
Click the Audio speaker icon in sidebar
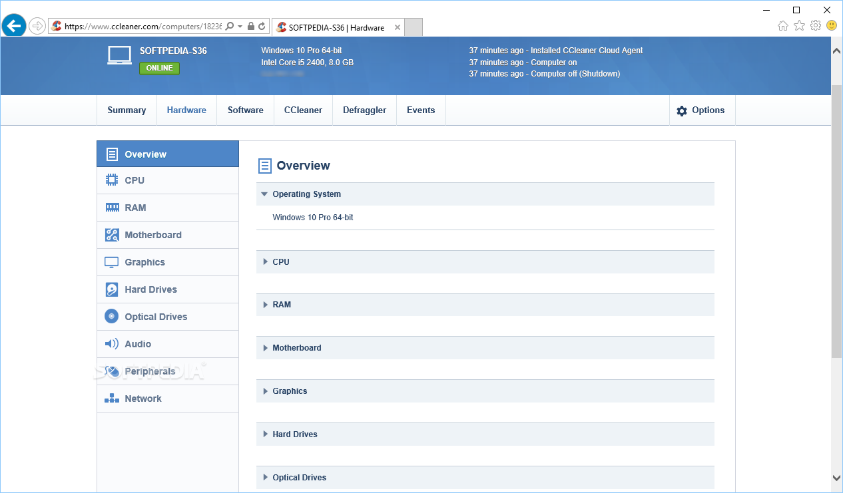pos(112,344)
